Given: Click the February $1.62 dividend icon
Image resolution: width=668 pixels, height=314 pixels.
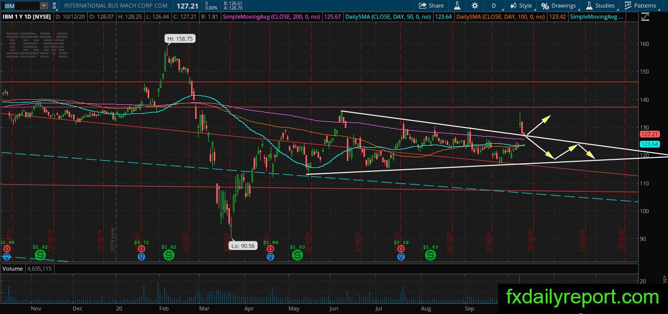Looking at the screenshot, I should [169, 256].
